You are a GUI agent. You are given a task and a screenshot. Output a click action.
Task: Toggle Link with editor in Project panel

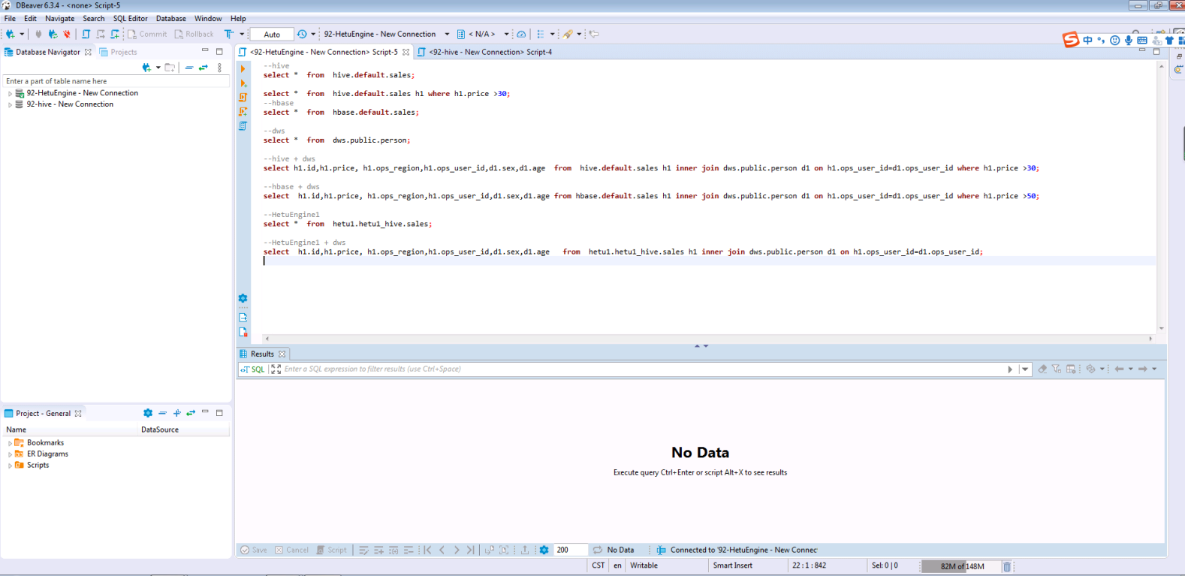(191, 413)
